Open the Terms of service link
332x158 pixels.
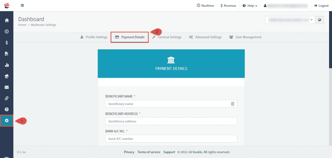point(148,152)
